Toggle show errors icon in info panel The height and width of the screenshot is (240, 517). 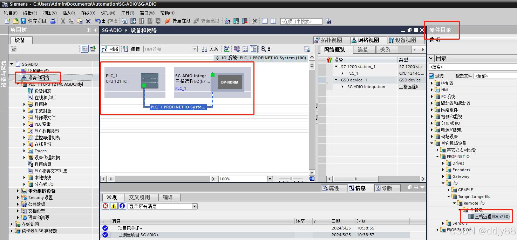106,206
